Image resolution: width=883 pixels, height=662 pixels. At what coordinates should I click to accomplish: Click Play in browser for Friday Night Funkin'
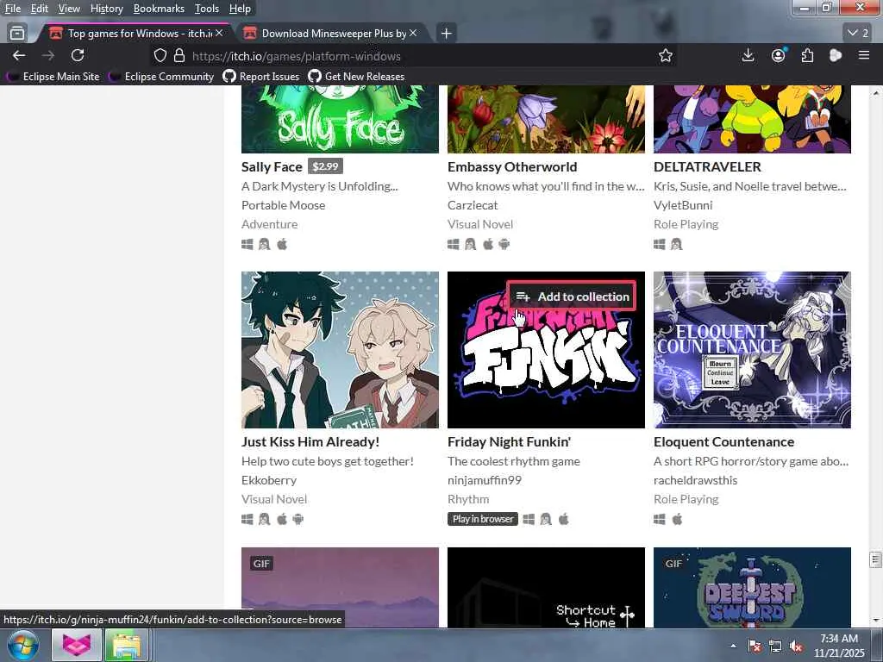[x=483, y=519]
